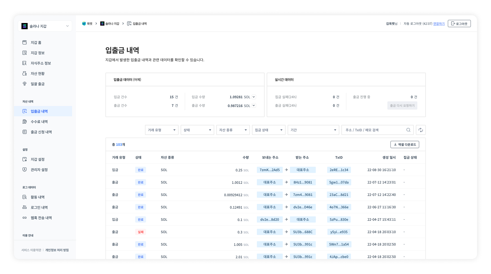This screenshot has height=274, width=491.
Task: Click TxID 5gw1...07da
Action: pos(339,182)
